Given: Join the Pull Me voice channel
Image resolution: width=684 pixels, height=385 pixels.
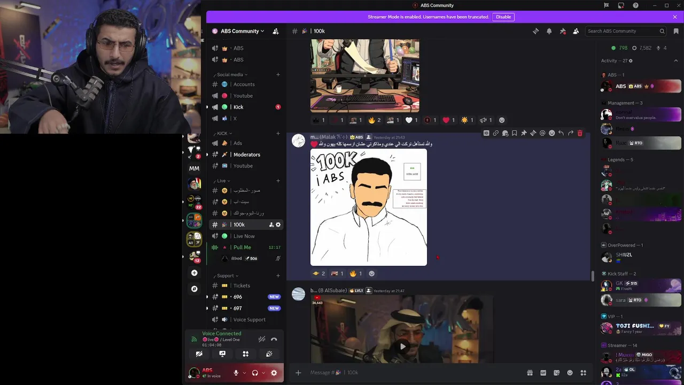Looking at the screenshot, I should click(x=246, y=247).
